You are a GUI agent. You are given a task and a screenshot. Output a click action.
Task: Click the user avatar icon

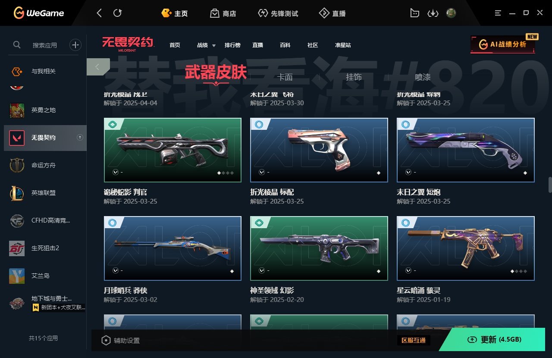(x=451, y=13)
